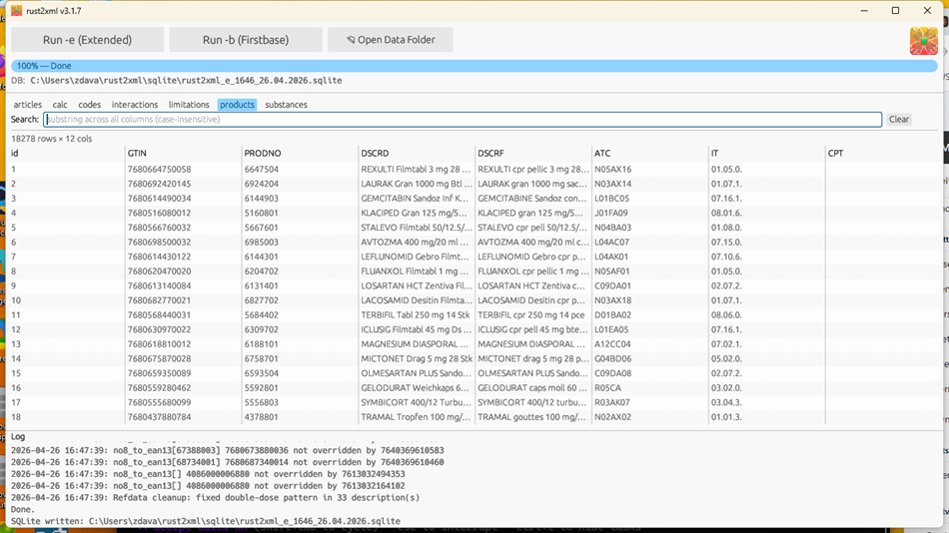Click the rust2xml title bar icon

tap(16, 11)
